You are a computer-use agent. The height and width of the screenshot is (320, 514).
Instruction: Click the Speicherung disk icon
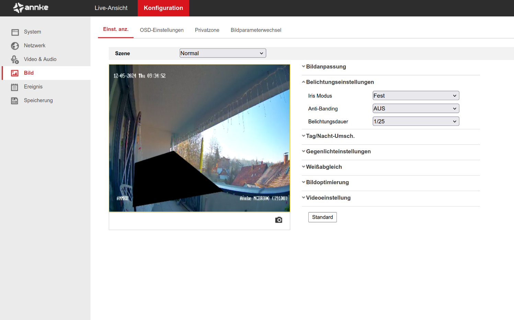14,100
